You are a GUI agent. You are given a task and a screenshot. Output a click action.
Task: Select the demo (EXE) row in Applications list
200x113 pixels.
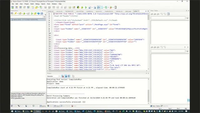28,20
